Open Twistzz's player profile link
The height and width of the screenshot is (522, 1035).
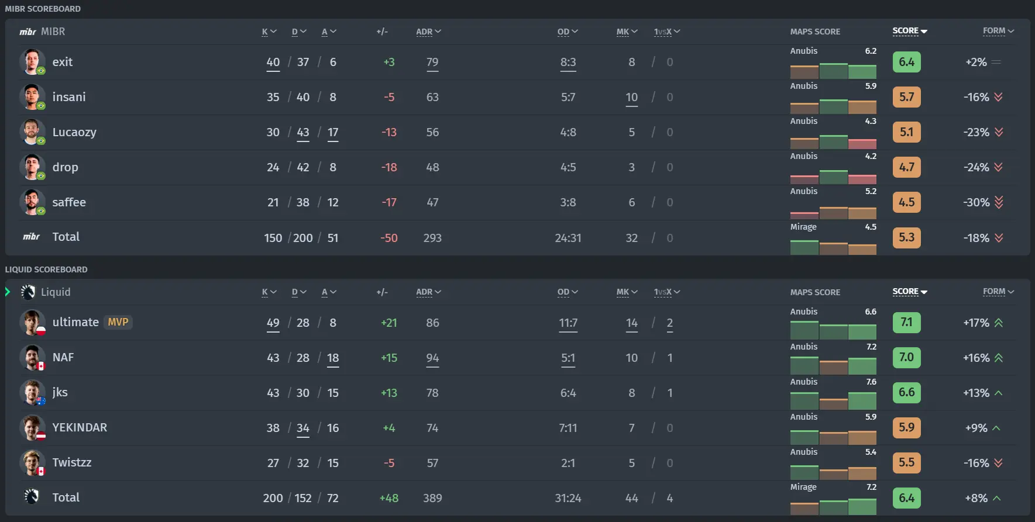(x=72, y=462)
